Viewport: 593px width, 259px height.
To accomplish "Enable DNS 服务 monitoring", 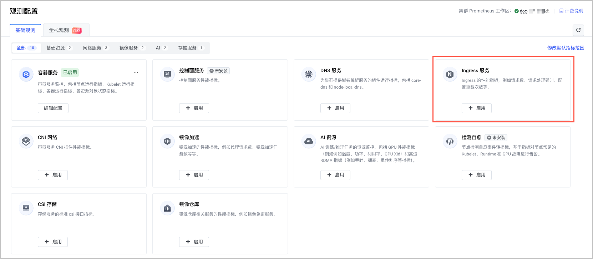I will (335, 108).
